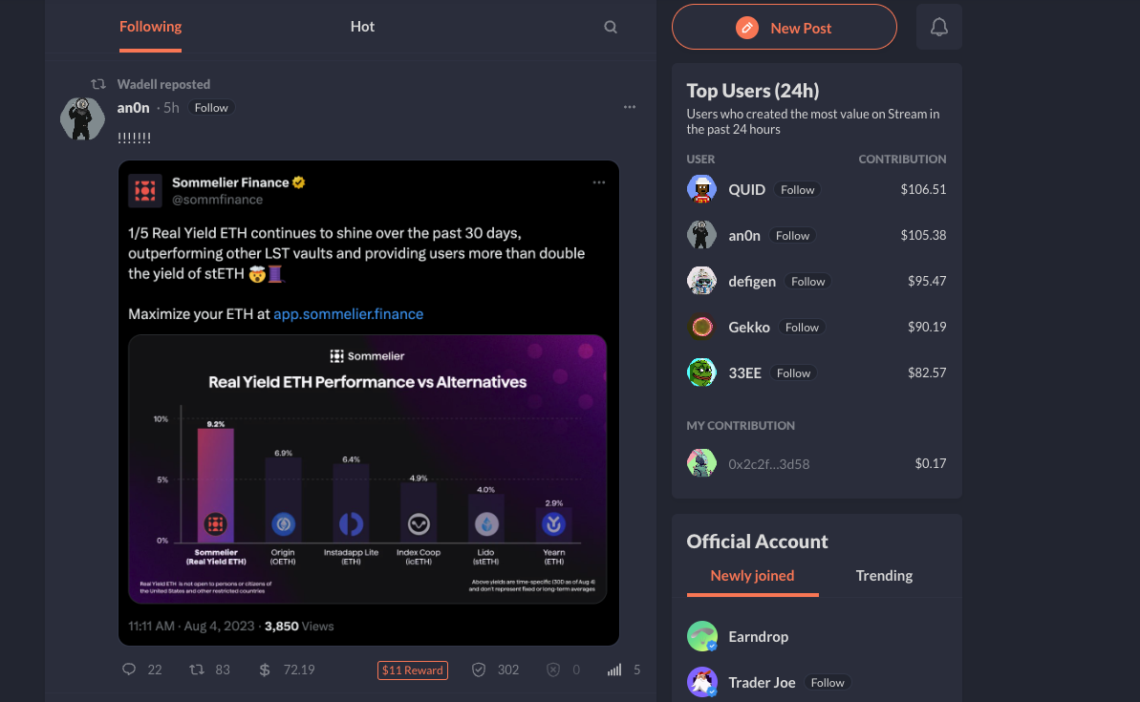Click the $11 Reward badge
Viewport: 1140px width, 702px height.
(x=412, y=670)
